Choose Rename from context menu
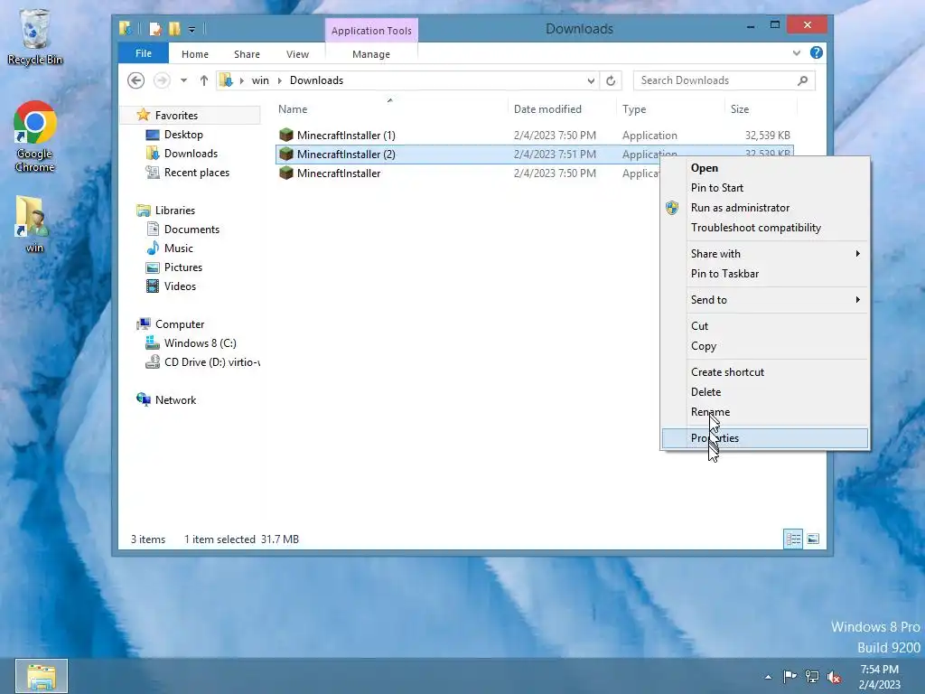925x694 pixels. tap(765, 412)
